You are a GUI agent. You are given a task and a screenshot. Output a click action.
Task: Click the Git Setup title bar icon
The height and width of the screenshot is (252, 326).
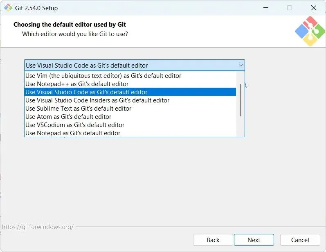tap(8, 8)
